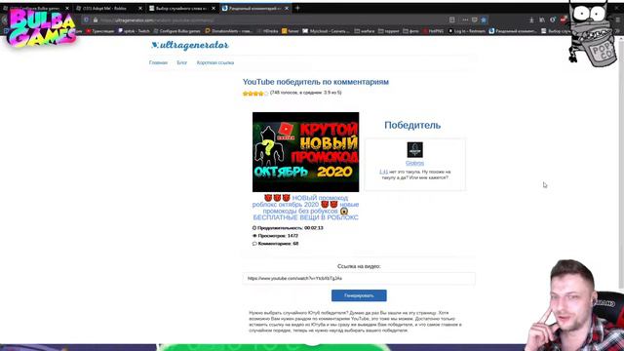
Task: Open the HDrezka bookmark
Action: (x=268, y=31)
